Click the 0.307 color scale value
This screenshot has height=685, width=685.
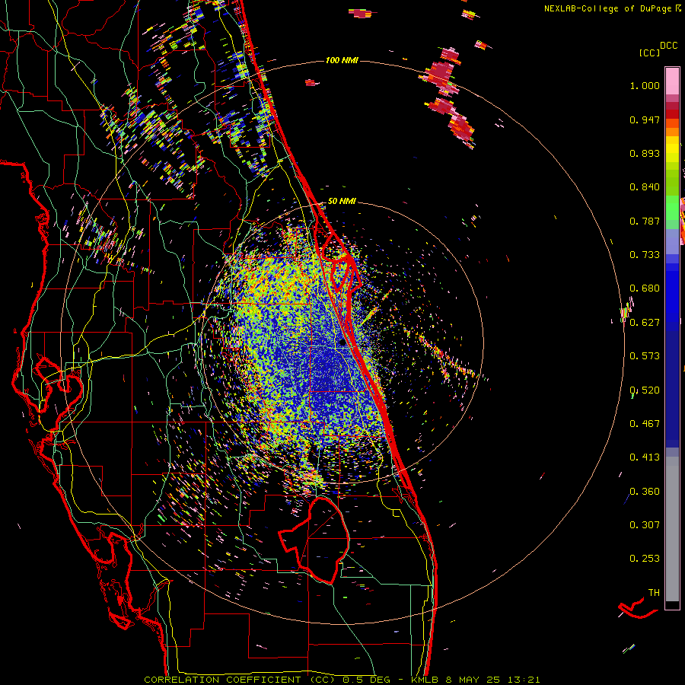(645, 525)
